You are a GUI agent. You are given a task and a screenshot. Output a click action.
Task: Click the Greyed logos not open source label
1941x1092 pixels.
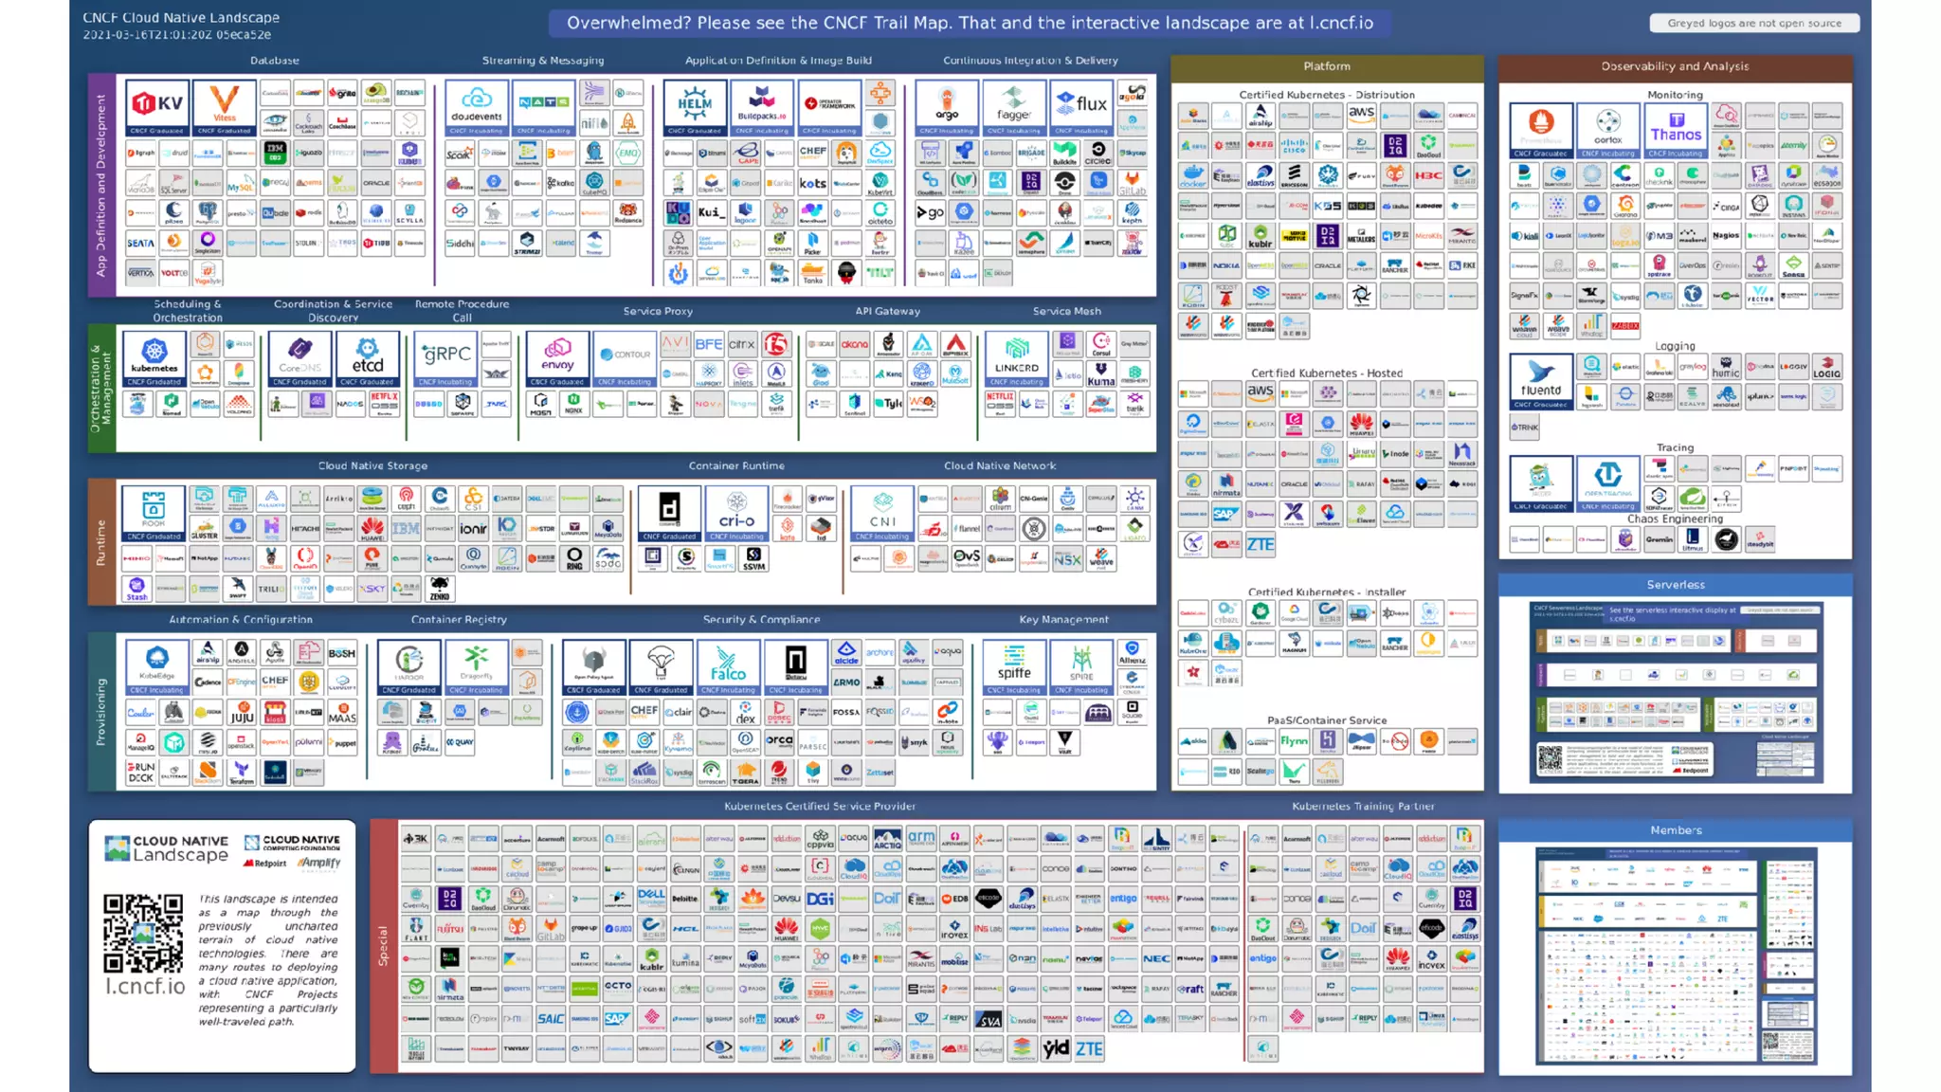coord(1753,23)
